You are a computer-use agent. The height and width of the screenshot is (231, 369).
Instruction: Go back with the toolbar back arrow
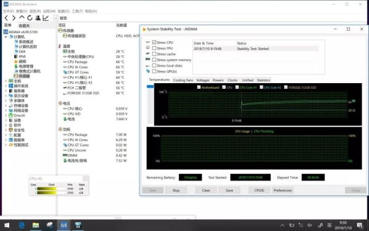6,18
